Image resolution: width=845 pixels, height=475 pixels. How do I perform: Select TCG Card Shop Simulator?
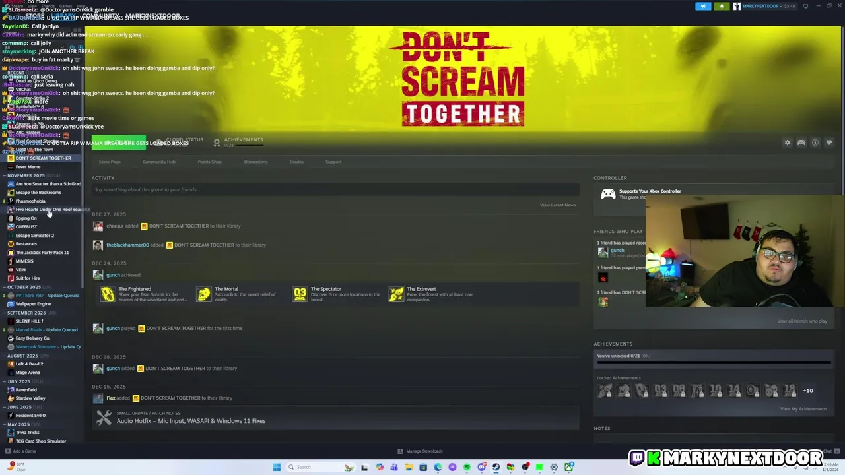tap(40, 441)
